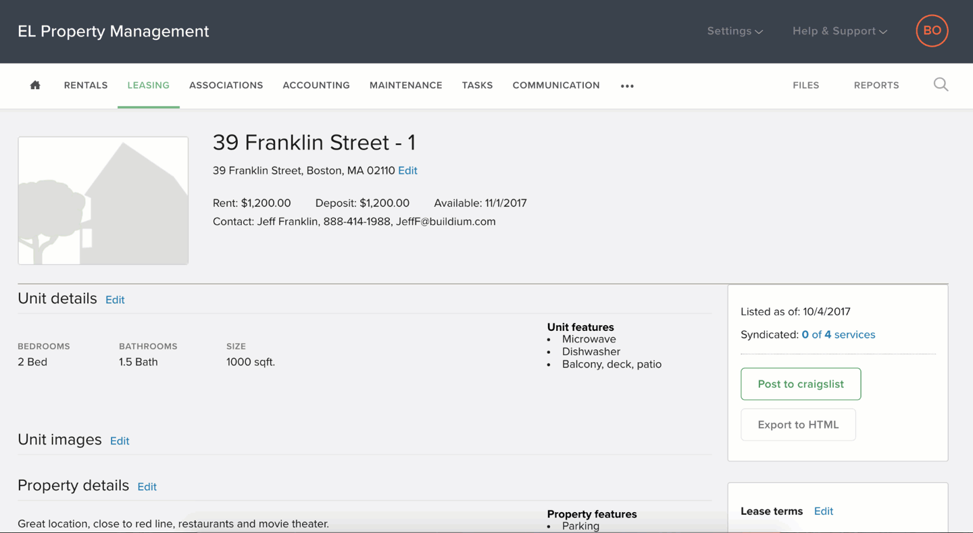Click the Export to HTML button
The height and width of the screenshot is (533, 973).
(x=798, y=424)
